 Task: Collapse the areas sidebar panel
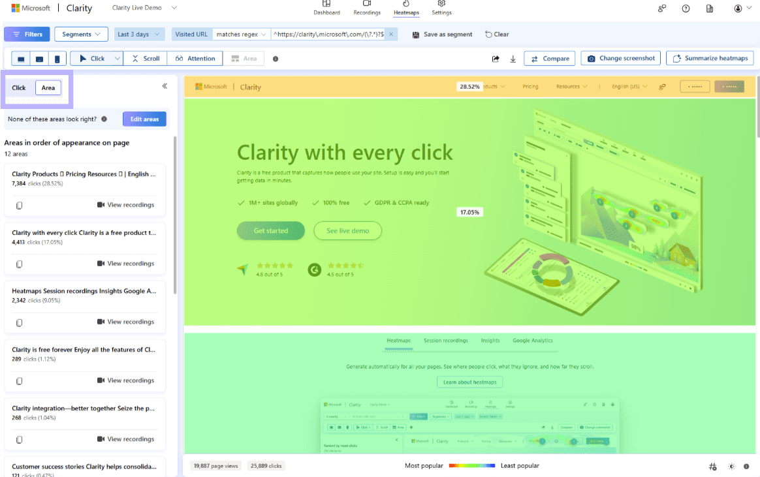click(x=165, y=85)
